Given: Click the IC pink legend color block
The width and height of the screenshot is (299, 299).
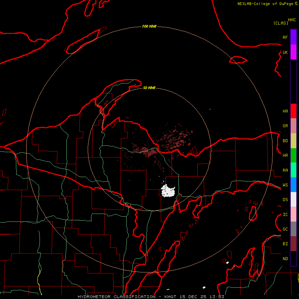Looking at the screenshot, I should point(293,214).
